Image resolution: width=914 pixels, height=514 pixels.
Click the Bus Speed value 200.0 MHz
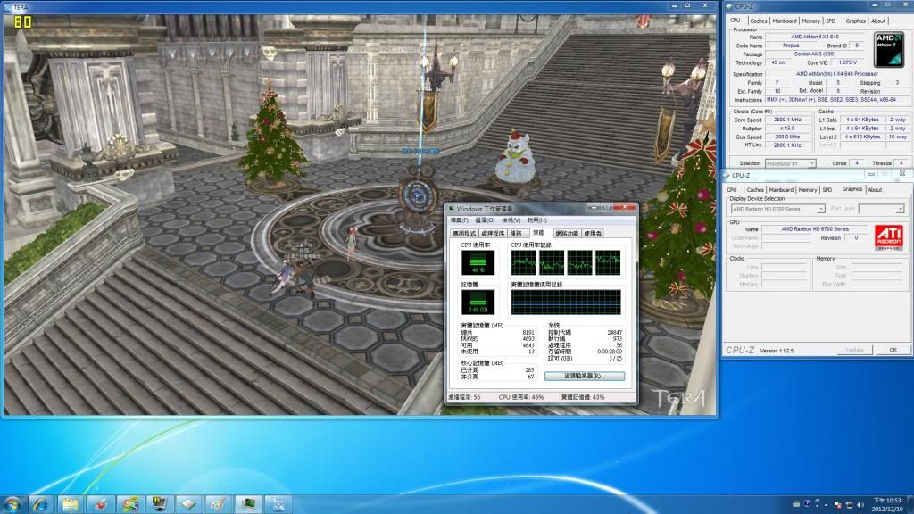[787, 137]
